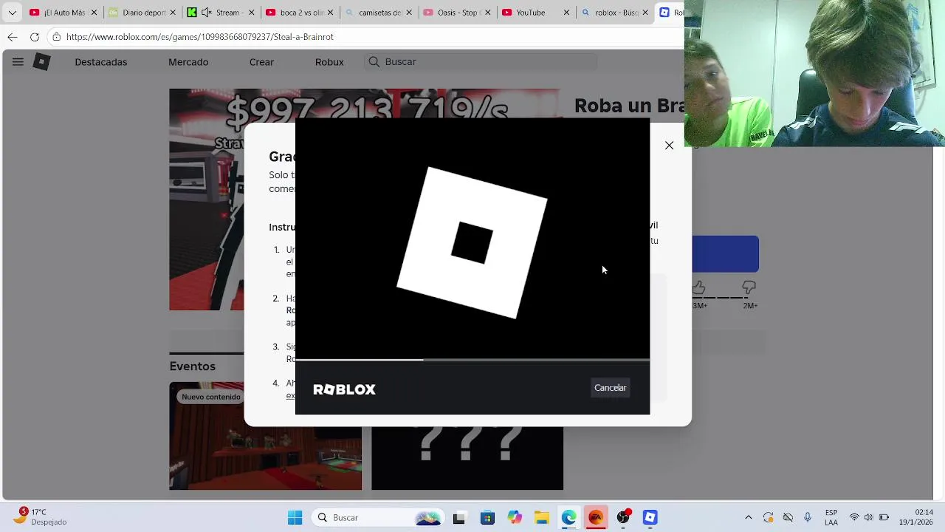Click the cloud sync-off icon in the system tray
Viewport: 945px width, 532px height.
click(788, 518)
